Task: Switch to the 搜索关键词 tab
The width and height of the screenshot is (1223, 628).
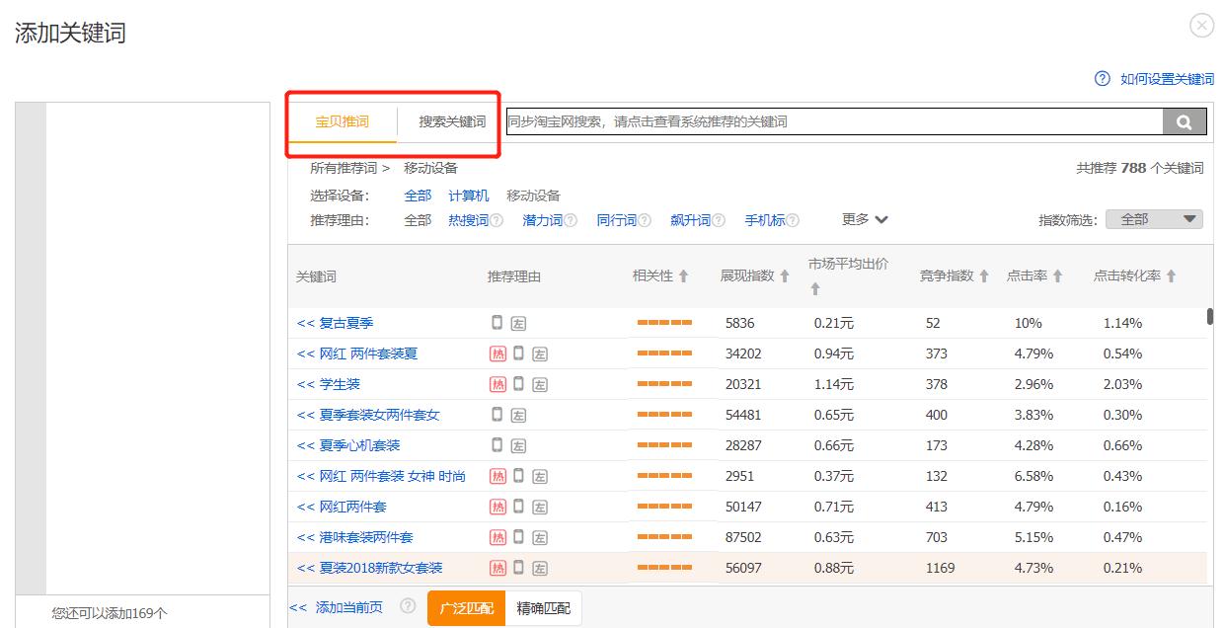Action: click(449, 121)
